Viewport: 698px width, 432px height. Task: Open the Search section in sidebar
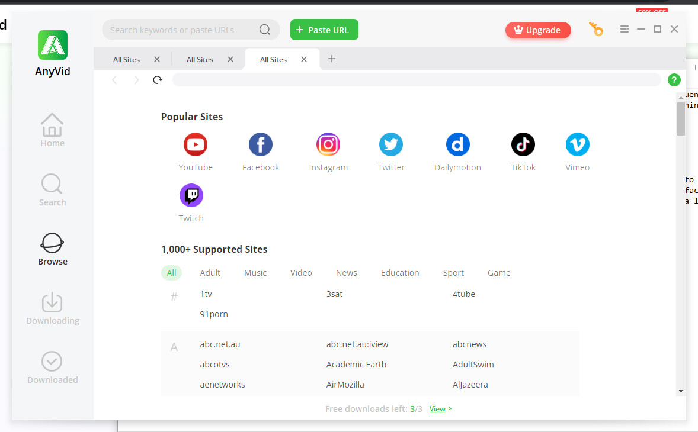(53, 190)
